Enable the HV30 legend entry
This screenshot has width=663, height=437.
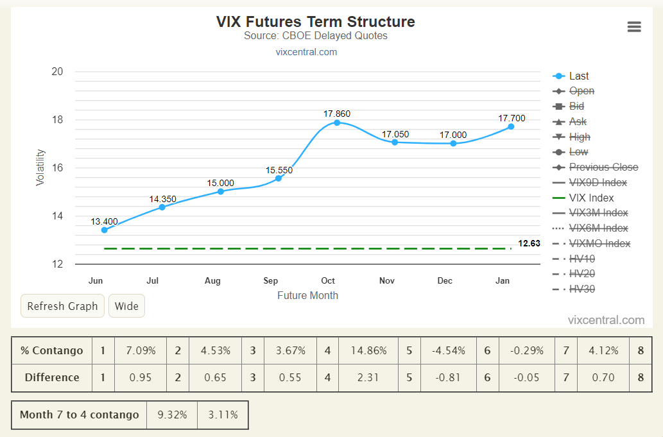pos(582,289)
